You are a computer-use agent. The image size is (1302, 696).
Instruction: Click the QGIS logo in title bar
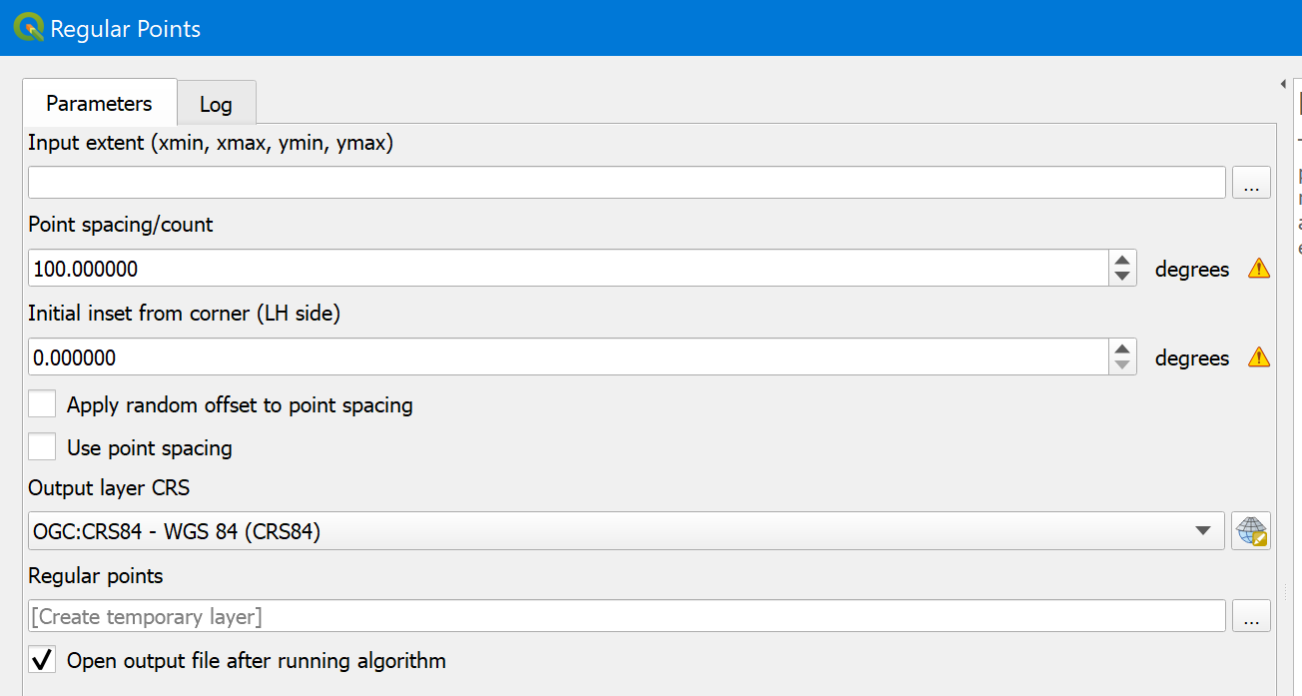click(28, 27)
